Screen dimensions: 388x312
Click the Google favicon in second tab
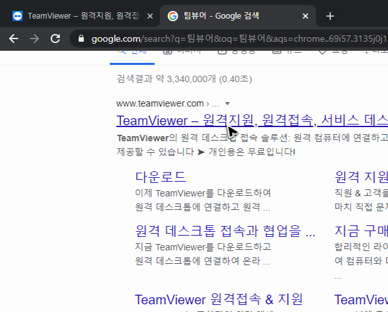172,16
